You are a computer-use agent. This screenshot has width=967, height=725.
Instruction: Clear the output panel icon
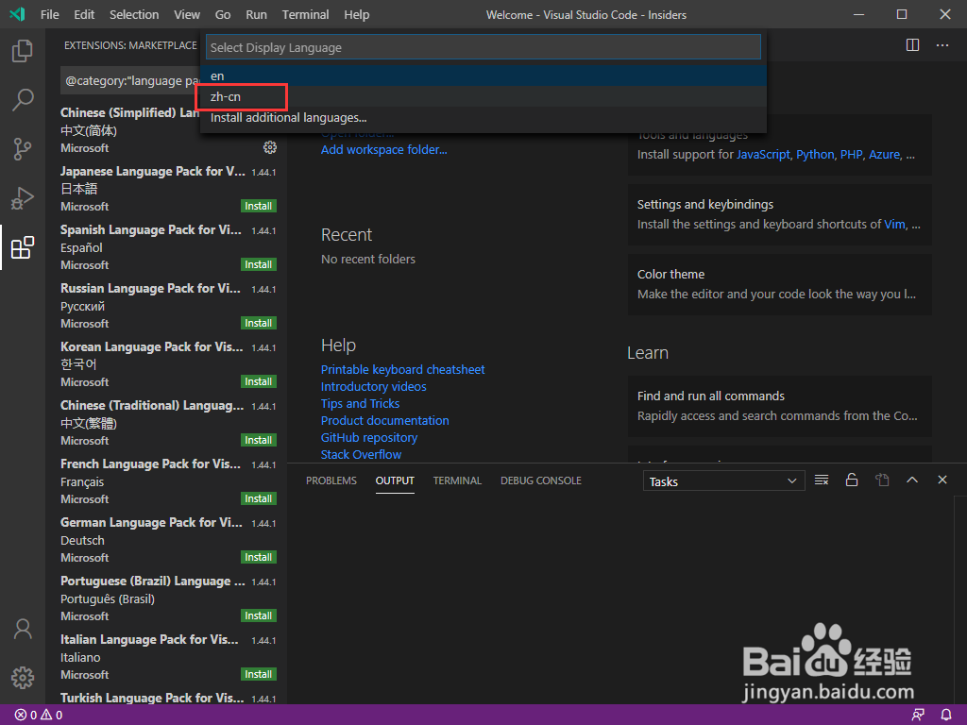[822, 480]
